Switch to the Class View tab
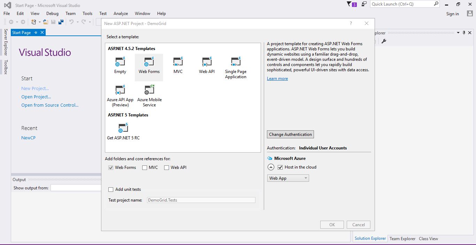 (428, 239)
